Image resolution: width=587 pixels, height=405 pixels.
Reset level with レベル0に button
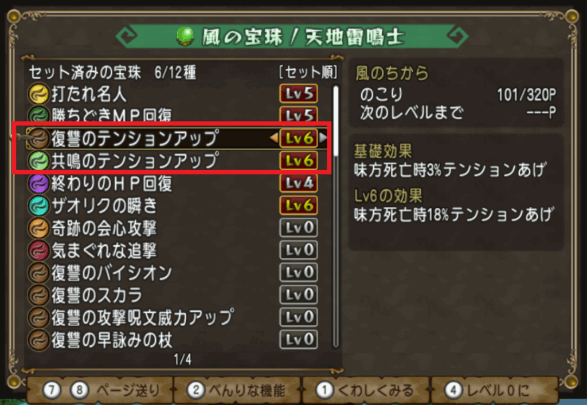click(x=494, y=391)
